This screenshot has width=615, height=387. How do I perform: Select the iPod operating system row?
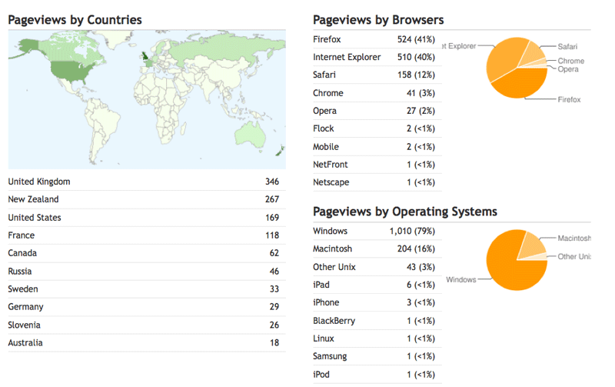click(x=377, y=375)
